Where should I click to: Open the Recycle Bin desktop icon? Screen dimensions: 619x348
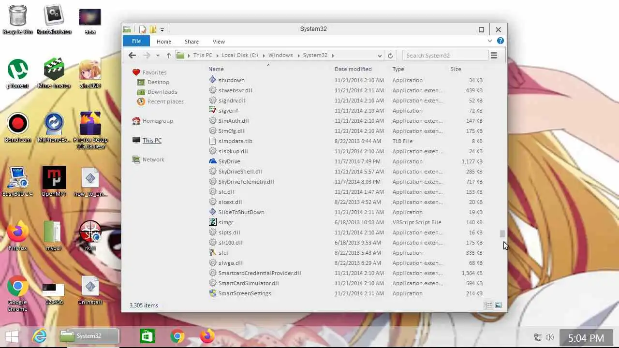point(18,19)
